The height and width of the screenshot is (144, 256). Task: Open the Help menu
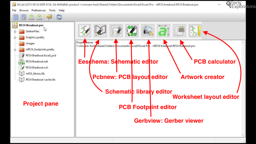coord(62,10)
